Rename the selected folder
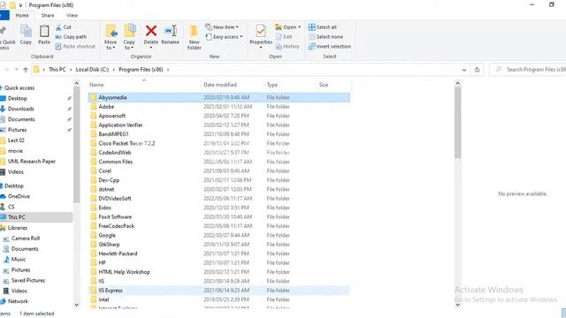This screenshot has height=318, width=566. click(x=170, y=34)
